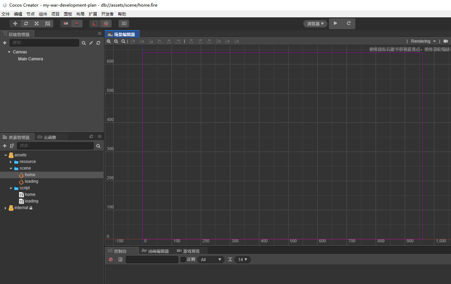Screen dimensions: 451x284
Task: Select the Main Camera node
Action: 31,59
